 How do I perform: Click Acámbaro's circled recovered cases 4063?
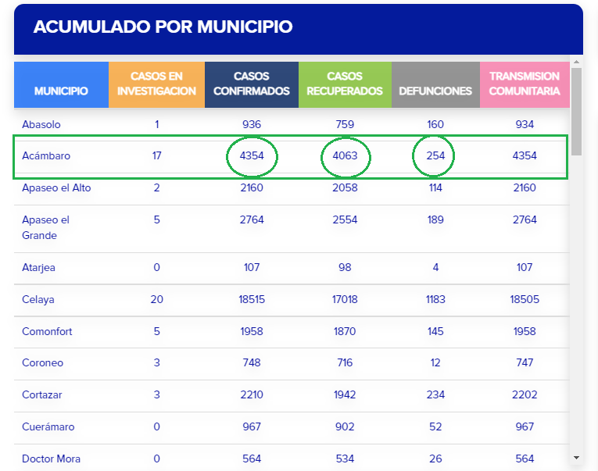[345, 155]
